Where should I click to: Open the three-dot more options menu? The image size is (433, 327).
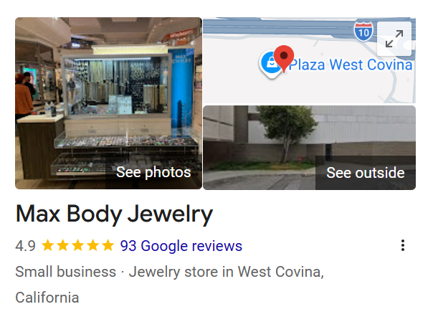point(403,245)
